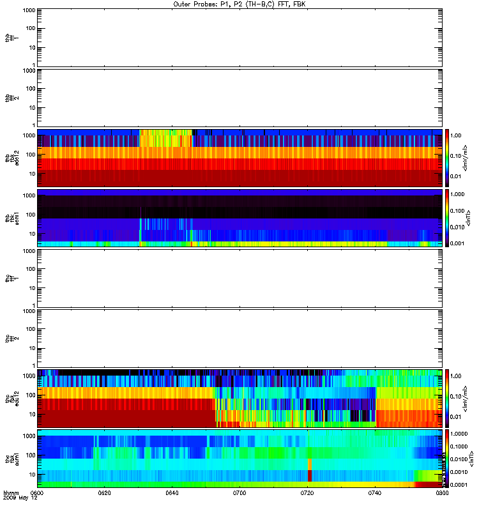Select the 0740 time axis label

coord(375,493)
